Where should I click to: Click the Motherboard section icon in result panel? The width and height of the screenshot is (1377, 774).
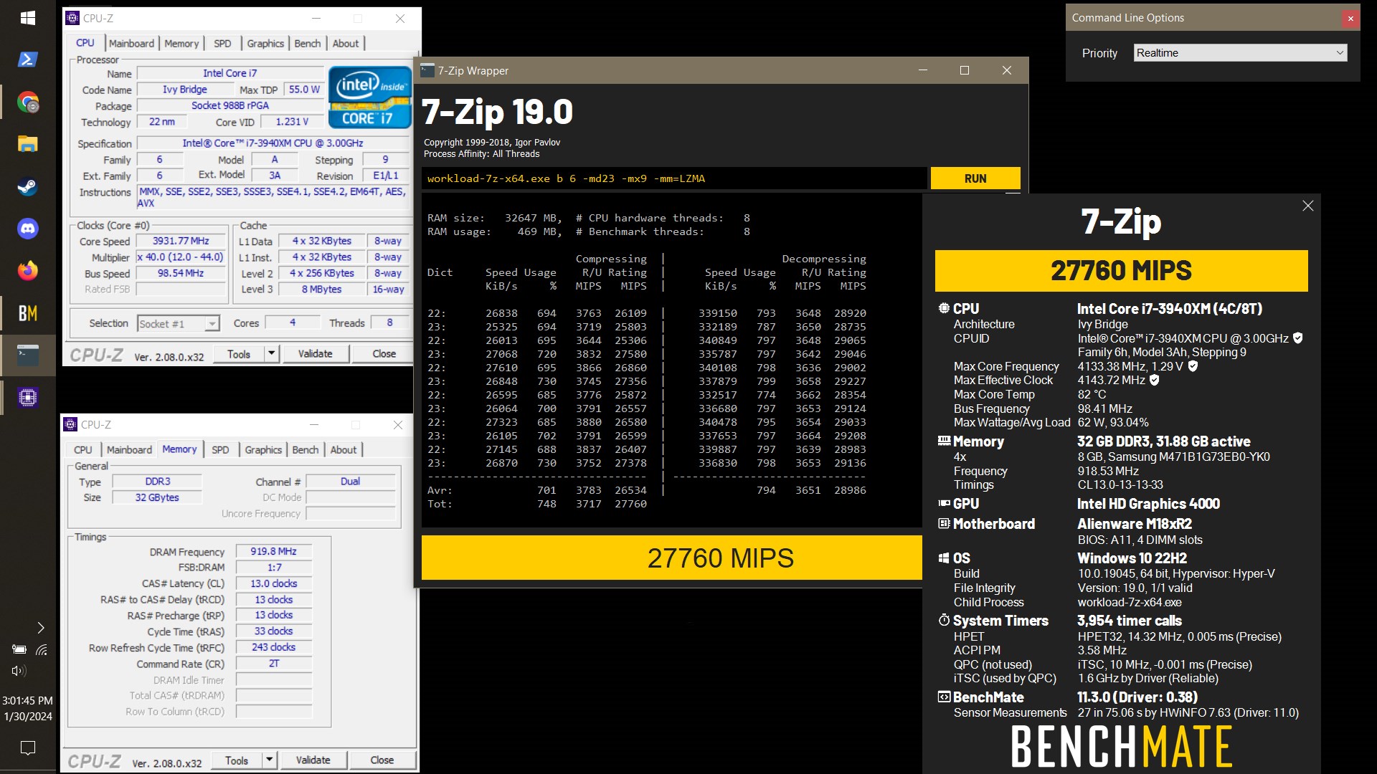pos(944,523)
